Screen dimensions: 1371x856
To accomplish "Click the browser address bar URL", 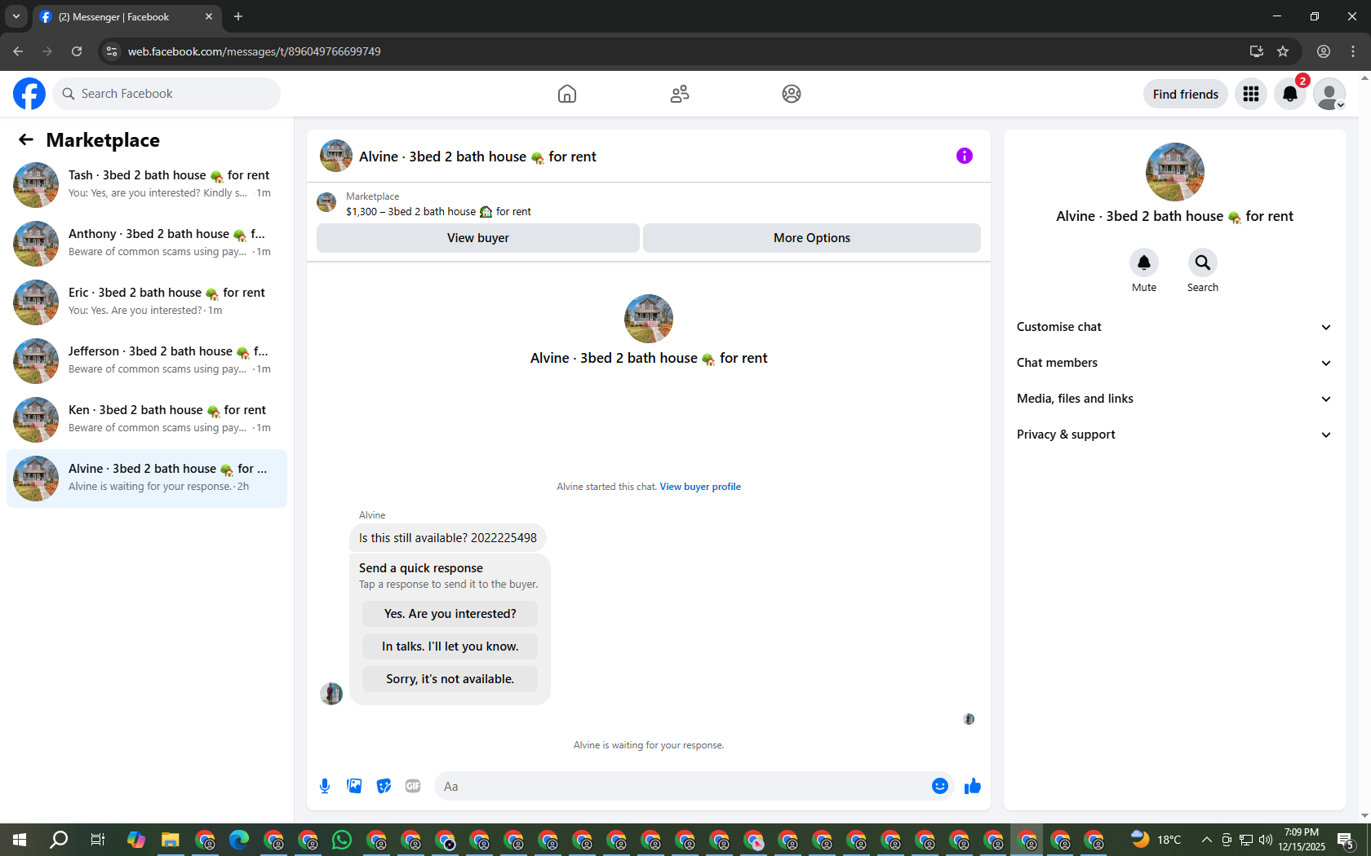I will tap(254, 51).
